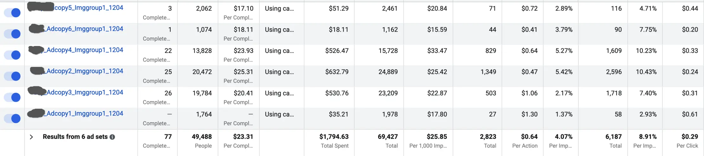Click the $20.41 cost per result for Adcopy3
The image size is (704, 156).
click(243, 93)
